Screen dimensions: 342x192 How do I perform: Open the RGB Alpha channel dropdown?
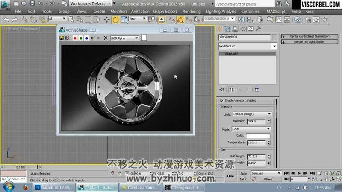point(124,38)
